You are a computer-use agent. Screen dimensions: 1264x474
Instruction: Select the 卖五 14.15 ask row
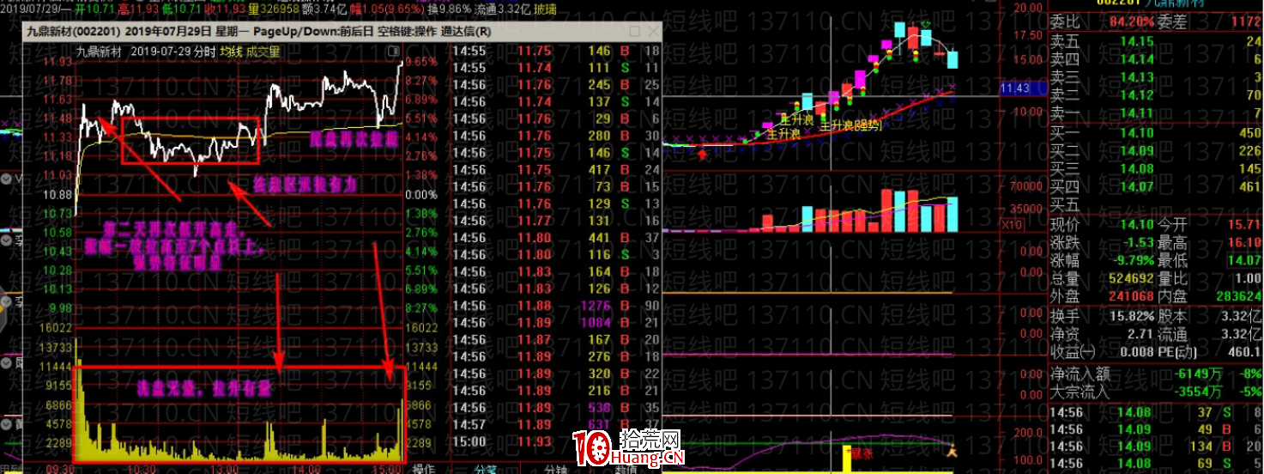(1156, 41)
